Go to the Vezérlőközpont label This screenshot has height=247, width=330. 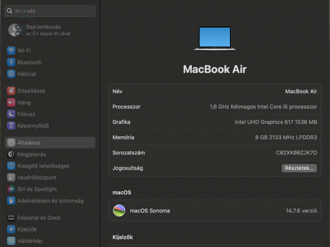pyautogui.click(x=37, y=178)
